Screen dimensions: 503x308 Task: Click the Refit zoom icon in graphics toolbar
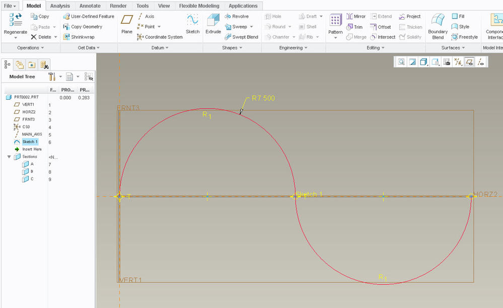pos(401,61)
